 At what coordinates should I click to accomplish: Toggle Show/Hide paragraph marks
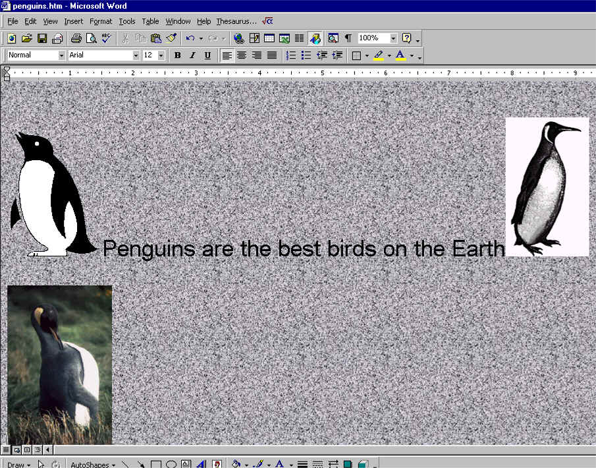(x=348, y=38)
